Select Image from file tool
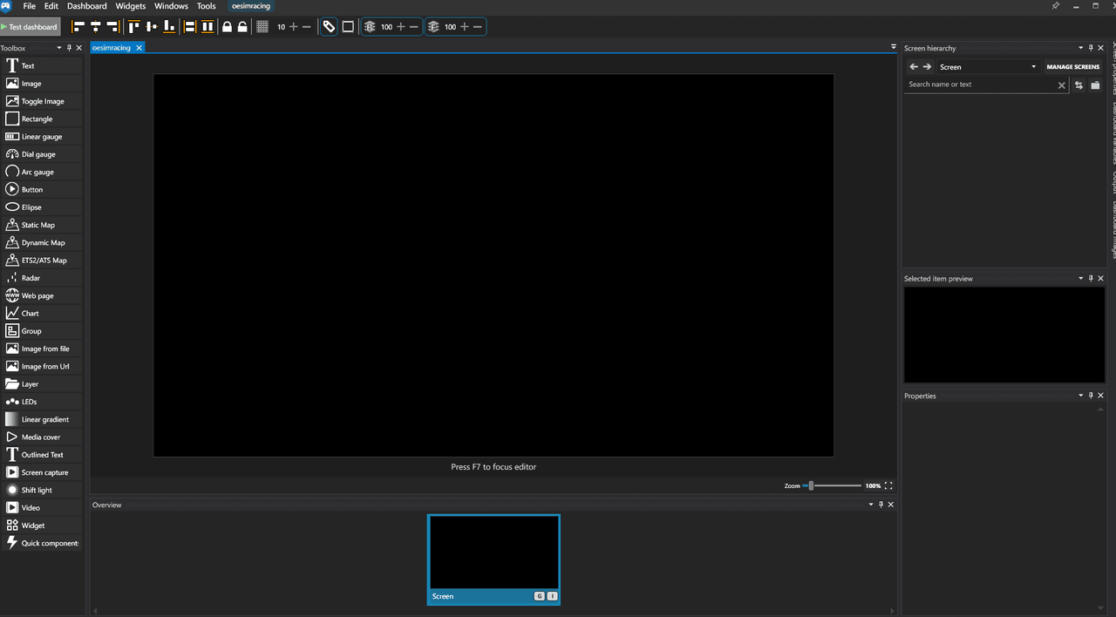Viewport: 1116px width, 617px height. click(x=41, y=349)
